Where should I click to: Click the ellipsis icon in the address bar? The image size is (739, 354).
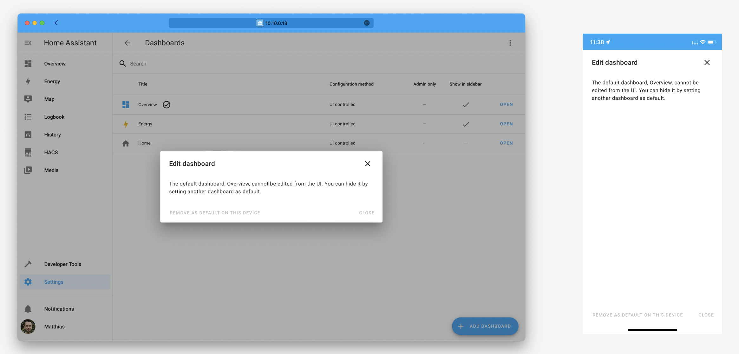pos(367,23)
